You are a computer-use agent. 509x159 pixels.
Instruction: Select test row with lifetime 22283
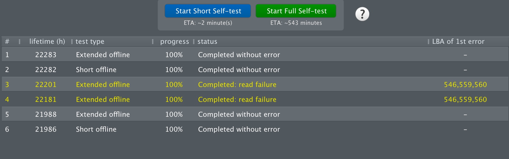[x=255, y=55]
